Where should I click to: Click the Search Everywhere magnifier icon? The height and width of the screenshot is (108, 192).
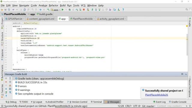tap(187, 9)
